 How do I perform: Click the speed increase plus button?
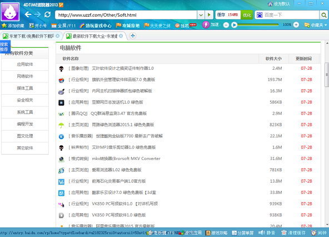coord(296,25)
